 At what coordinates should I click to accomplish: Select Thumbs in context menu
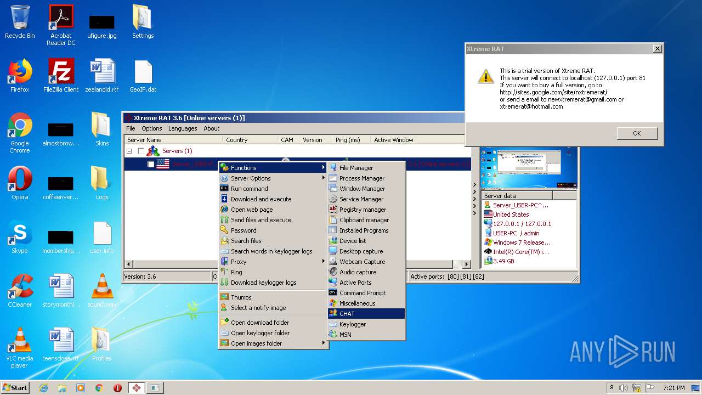(x=273, y=297)
